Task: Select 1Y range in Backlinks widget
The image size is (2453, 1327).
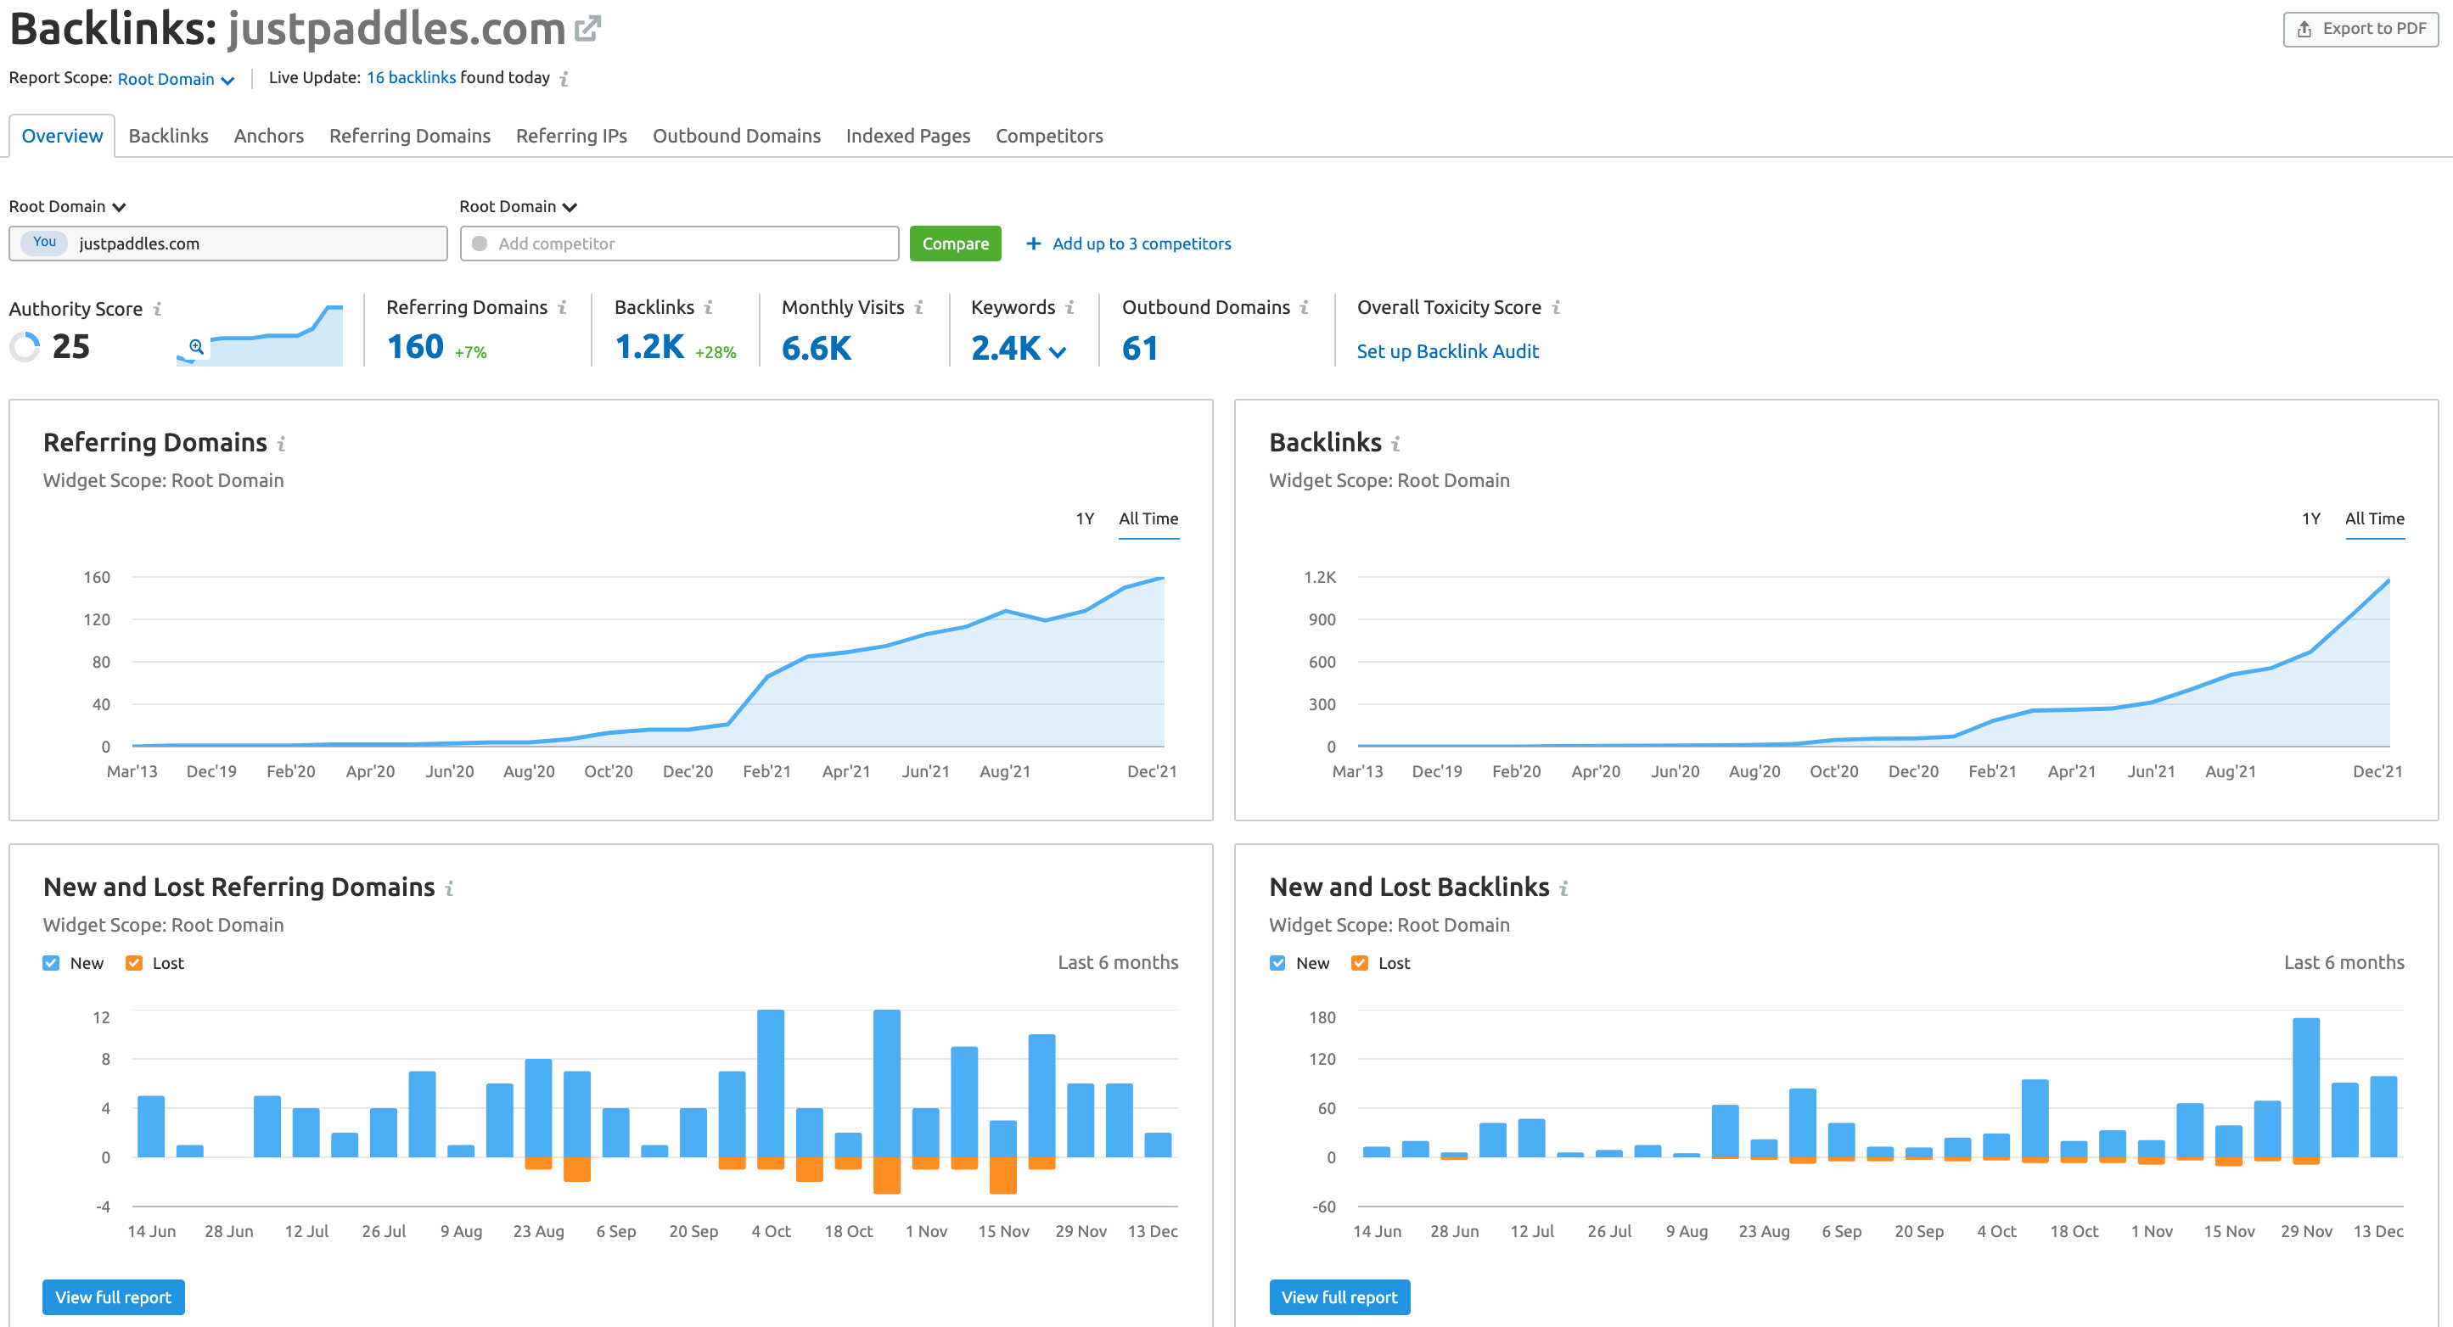Action: pyautogui.click(x=2311, y=518)
